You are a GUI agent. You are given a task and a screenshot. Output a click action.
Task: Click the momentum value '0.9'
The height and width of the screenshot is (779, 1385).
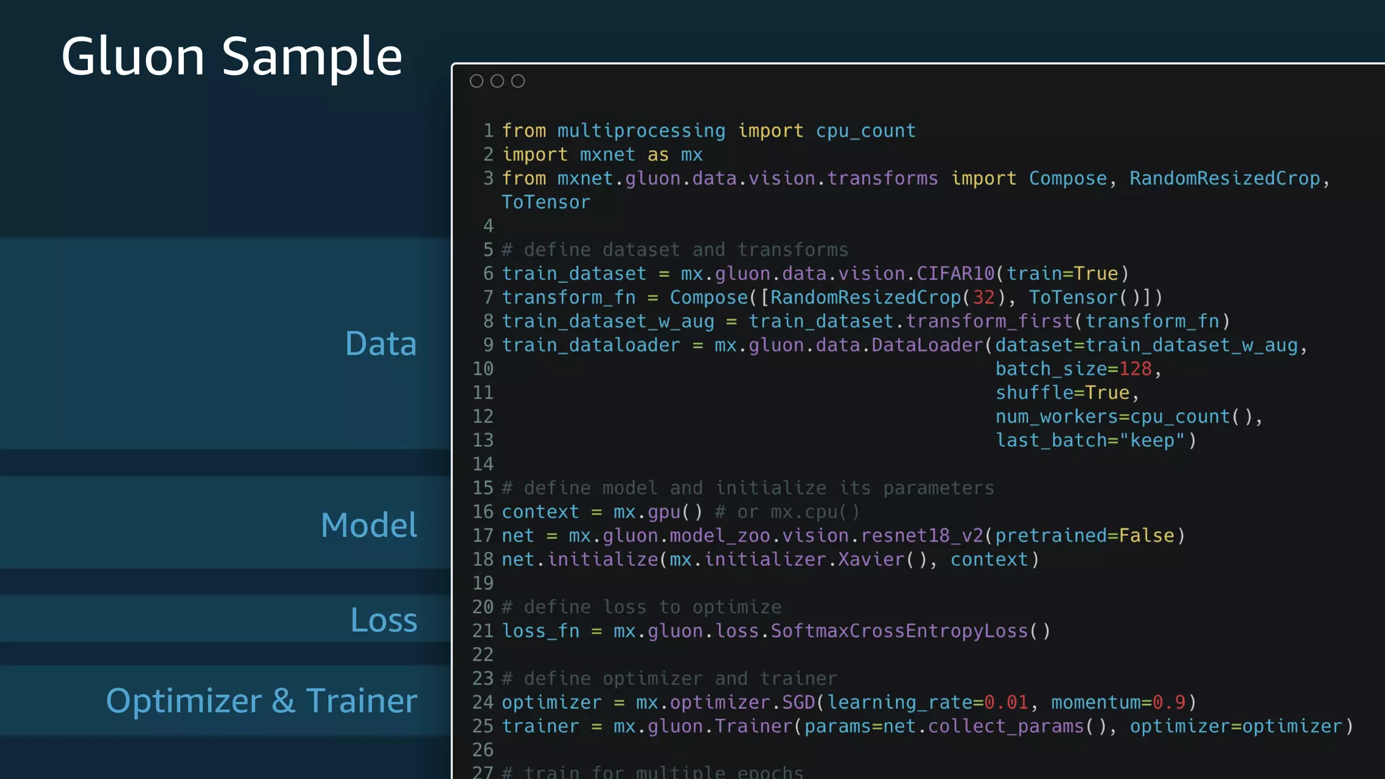1169,703
